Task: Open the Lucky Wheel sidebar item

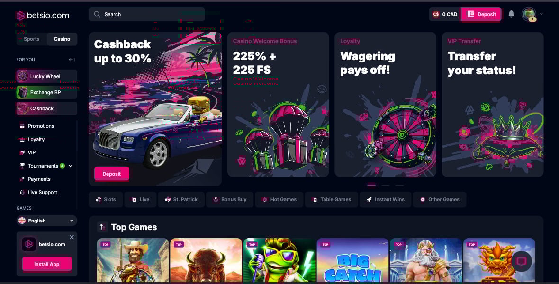Action: pos(46,76)
